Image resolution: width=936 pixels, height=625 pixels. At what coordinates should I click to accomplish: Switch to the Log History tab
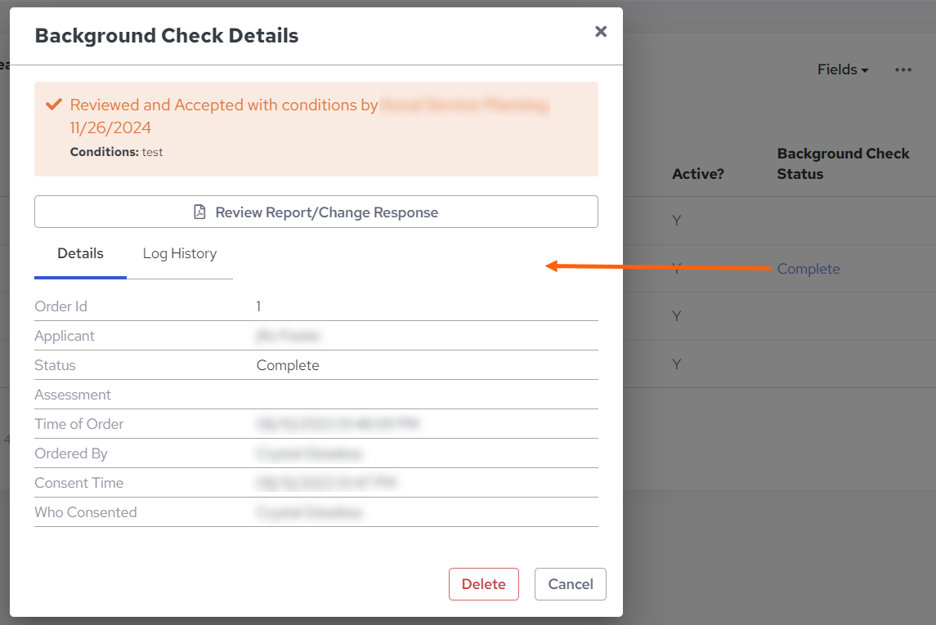[180, 253]
